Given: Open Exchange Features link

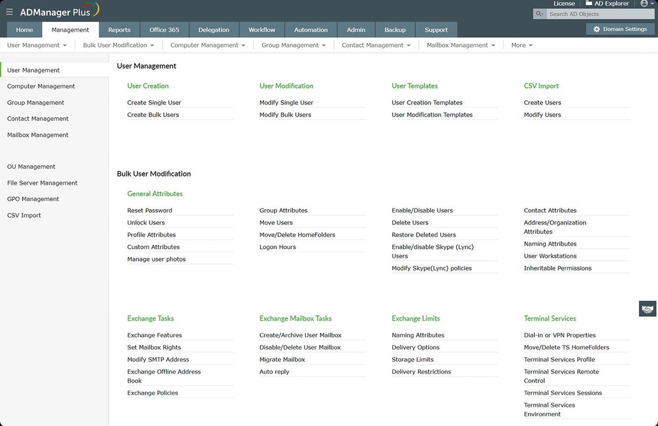Looking at the screenshot, I should pos(155,335).
